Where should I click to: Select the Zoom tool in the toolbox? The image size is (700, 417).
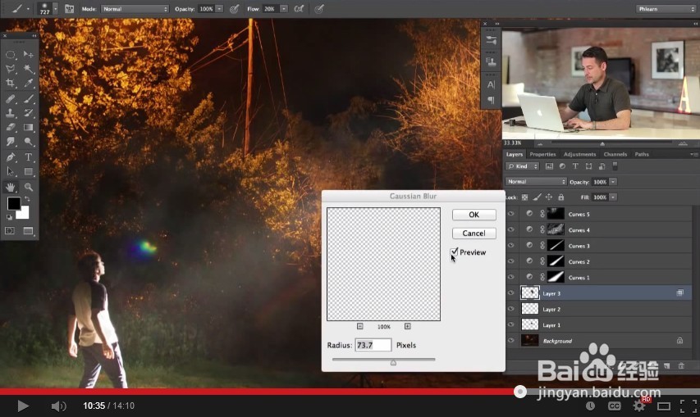(28, 187)
